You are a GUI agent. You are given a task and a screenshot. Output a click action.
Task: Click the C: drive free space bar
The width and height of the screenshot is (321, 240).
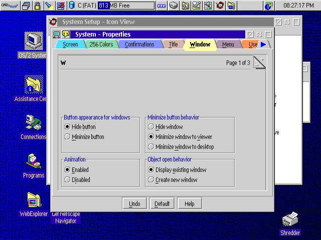126,5
